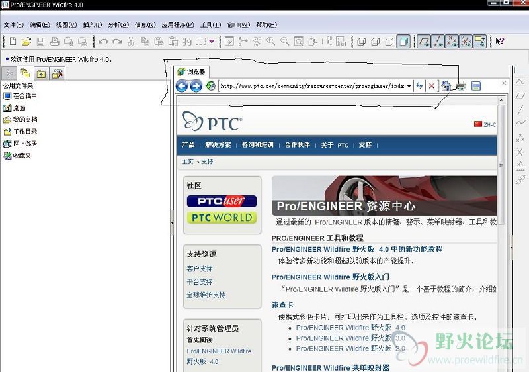Click the Redo arrow icon
The height and width of the screenshot is (372, 529).
pyautogui.click(x=117, y=42)
